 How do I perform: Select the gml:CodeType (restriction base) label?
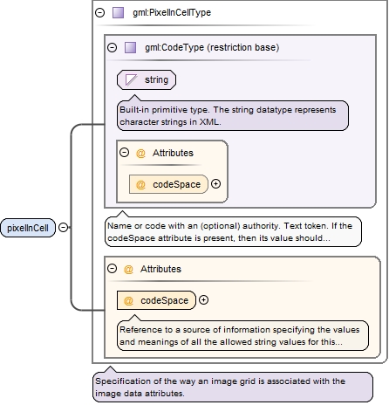click(212, 47)
